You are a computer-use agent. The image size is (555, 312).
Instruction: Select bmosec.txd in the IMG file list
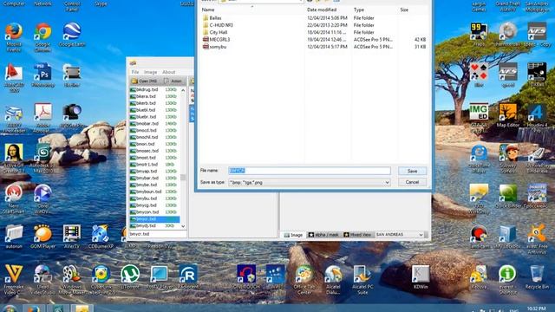tap(154, 151)
